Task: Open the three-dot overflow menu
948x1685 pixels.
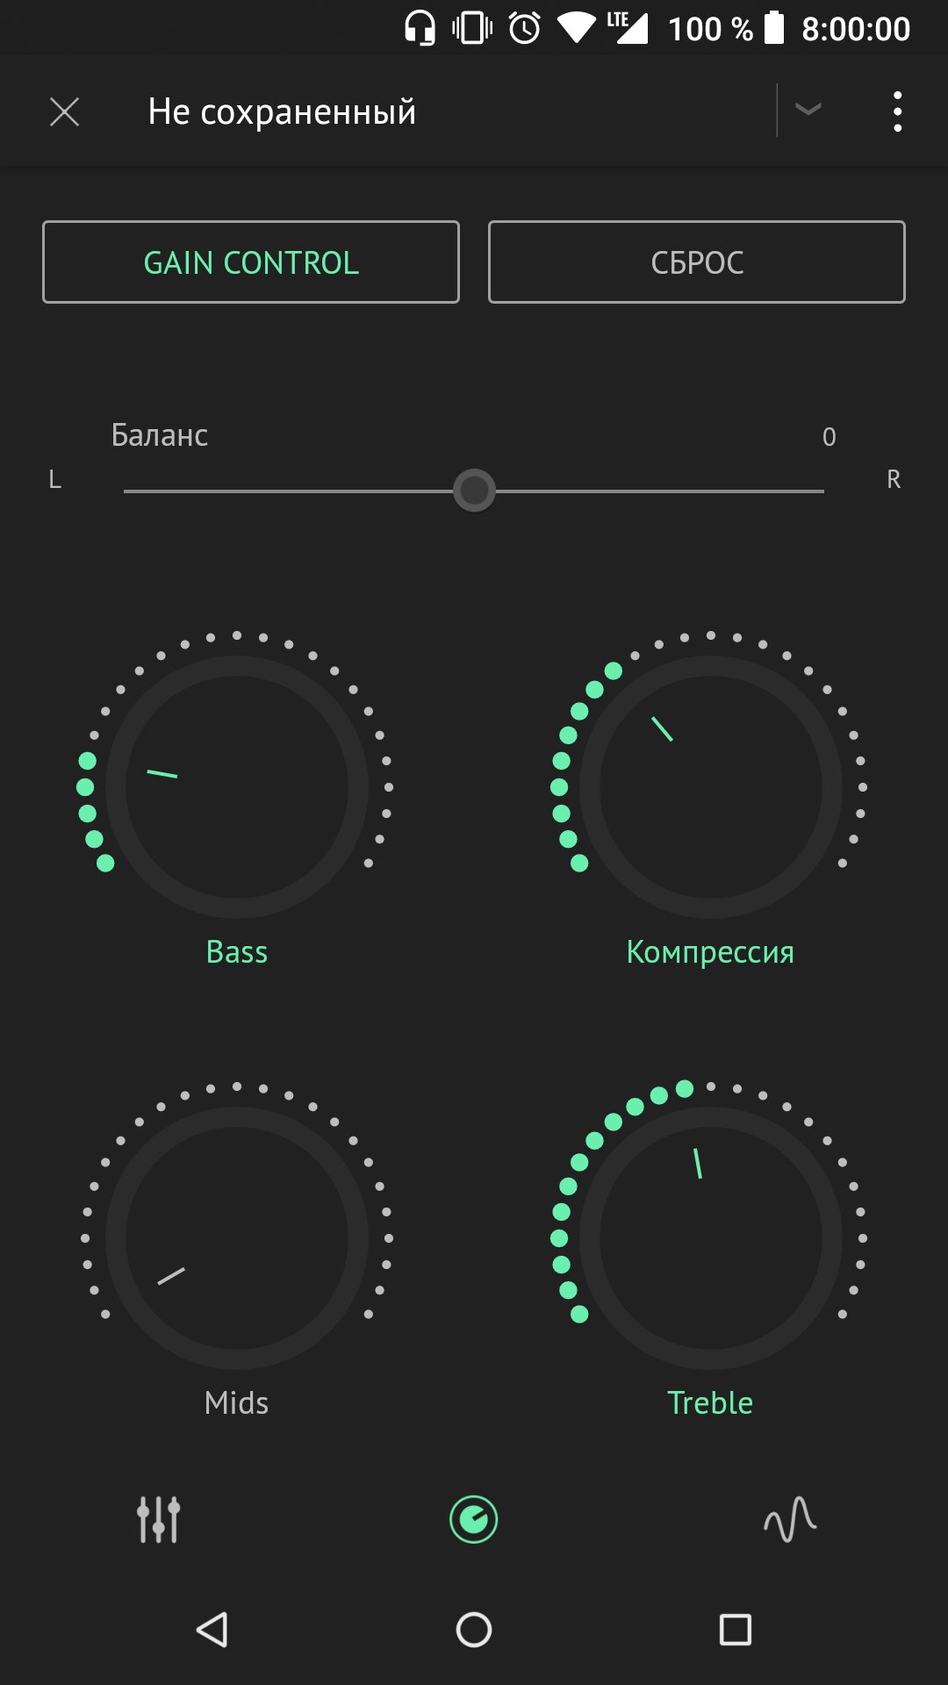Action: pos(897,111)
